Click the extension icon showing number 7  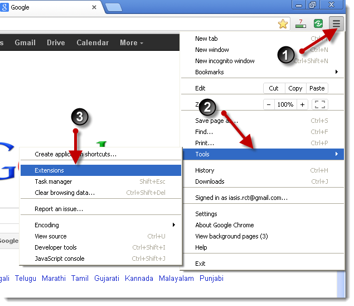pos(300,23)
